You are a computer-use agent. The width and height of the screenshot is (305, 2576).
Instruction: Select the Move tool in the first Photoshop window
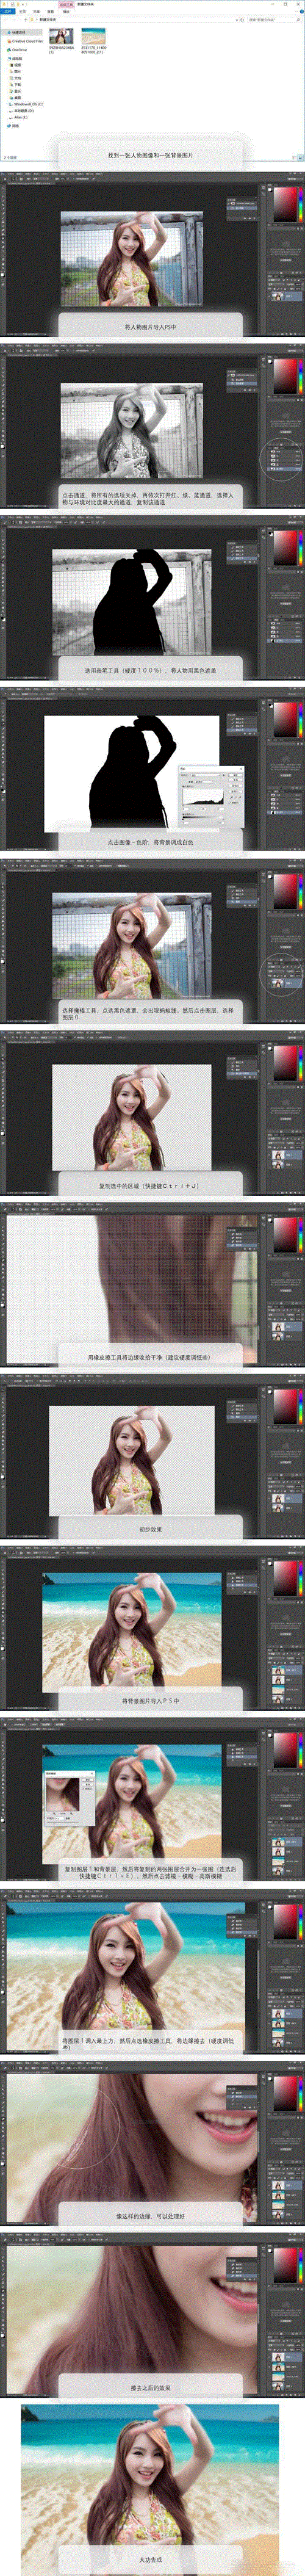click(4, 188)
